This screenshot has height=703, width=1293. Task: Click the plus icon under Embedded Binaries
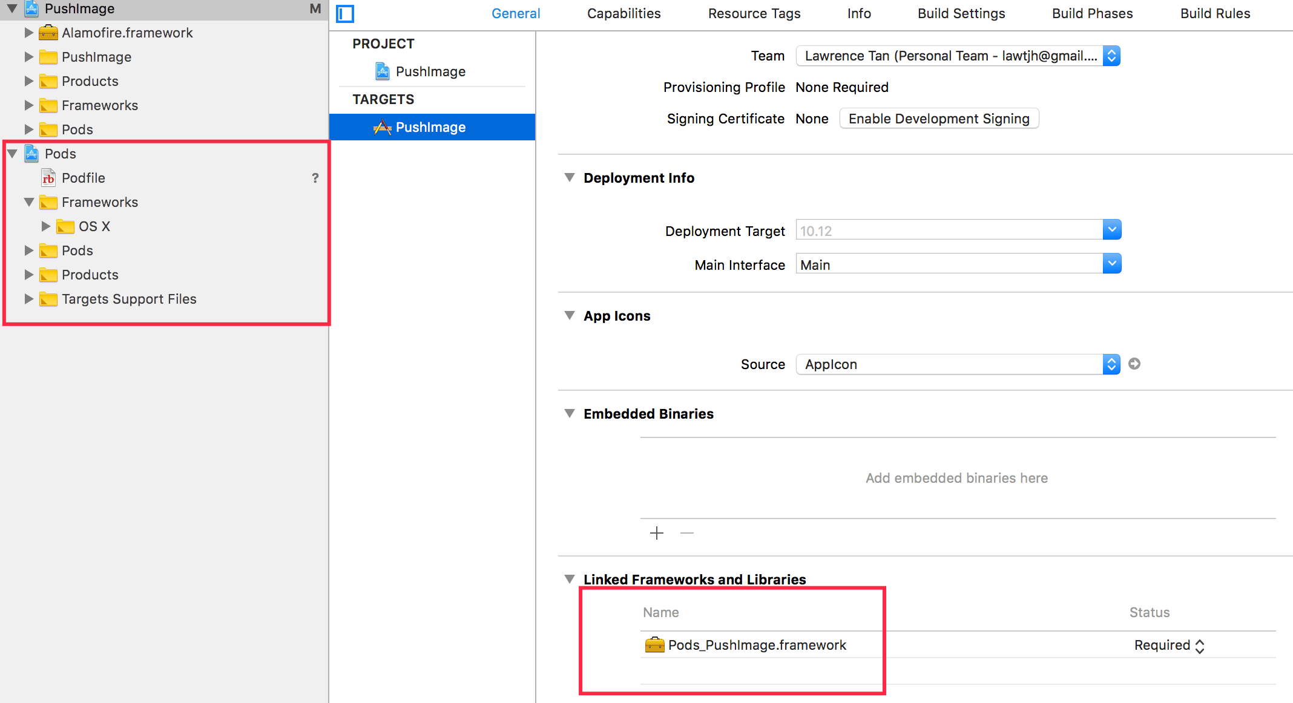pyautogui.click(x=657, y=533)
